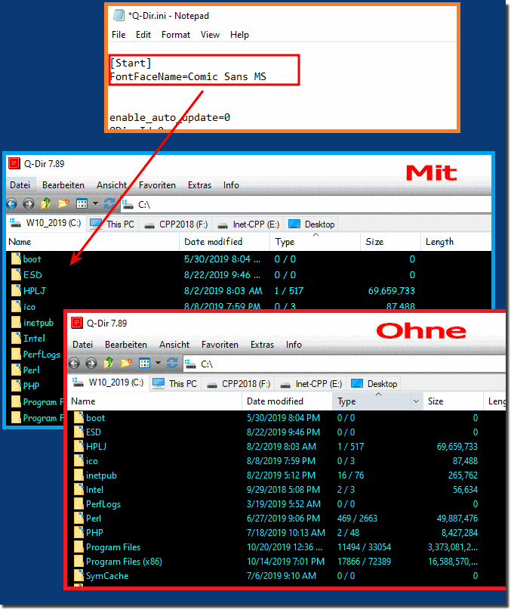Click the view grid icon in upper Q-Dir window
The image size is (511, 610).
[x=82, y=203]
